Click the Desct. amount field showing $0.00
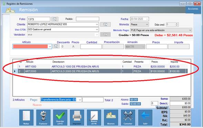 pyautogui.click(x=180, y=103)
